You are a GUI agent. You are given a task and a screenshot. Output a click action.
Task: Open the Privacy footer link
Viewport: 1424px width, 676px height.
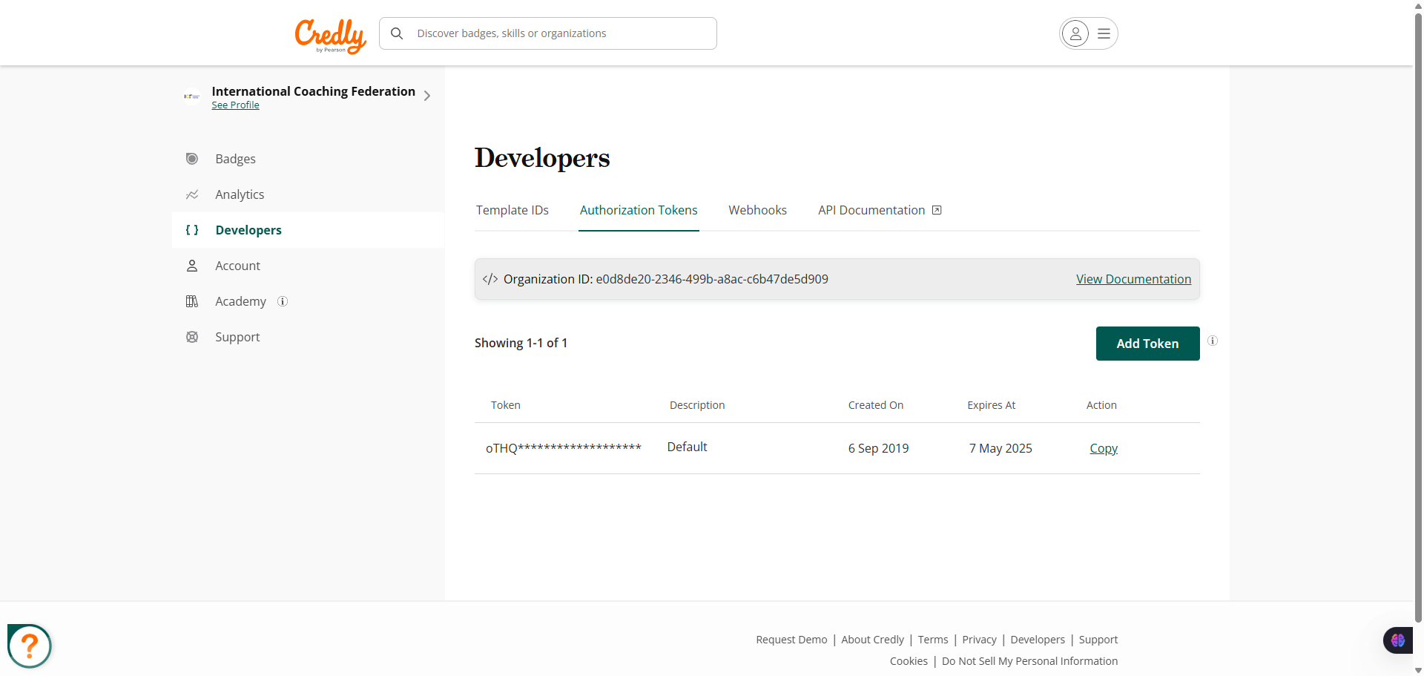tap(979, 640)
